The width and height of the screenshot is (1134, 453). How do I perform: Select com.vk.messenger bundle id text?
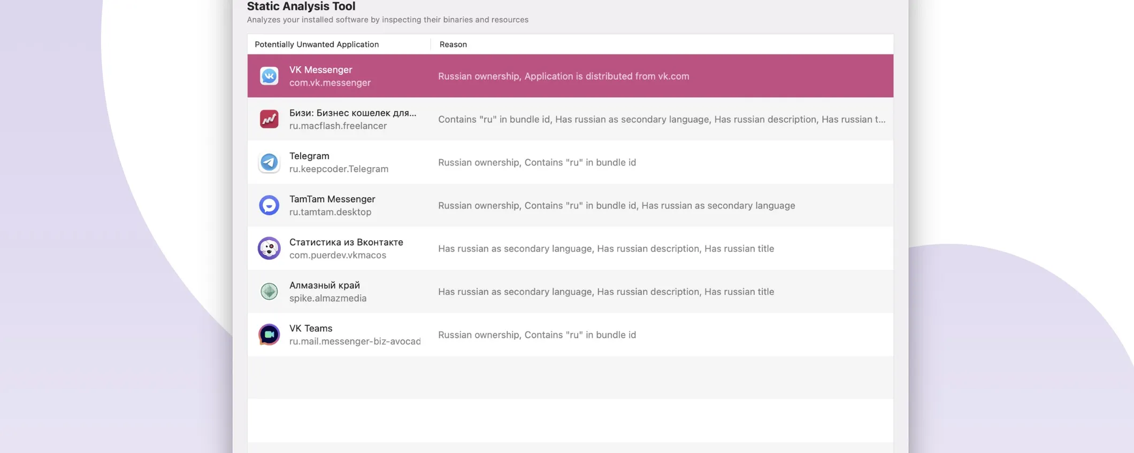click(x=330, y=83)
